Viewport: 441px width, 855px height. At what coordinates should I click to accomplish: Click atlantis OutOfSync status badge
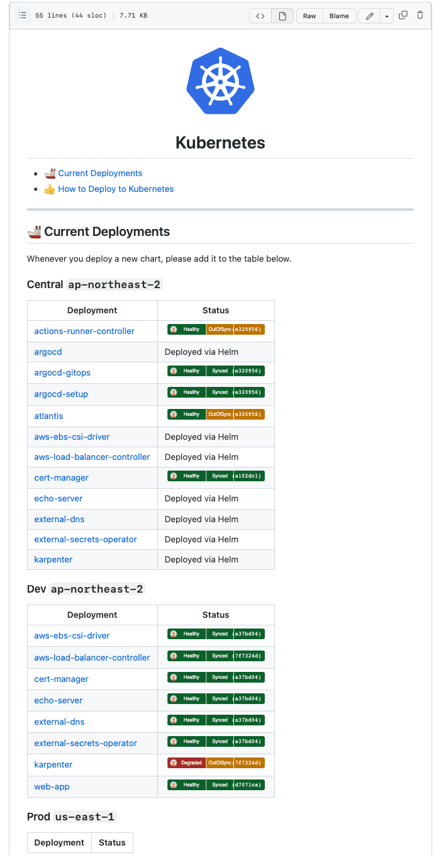pyautogui.click(x=221, y=414)
